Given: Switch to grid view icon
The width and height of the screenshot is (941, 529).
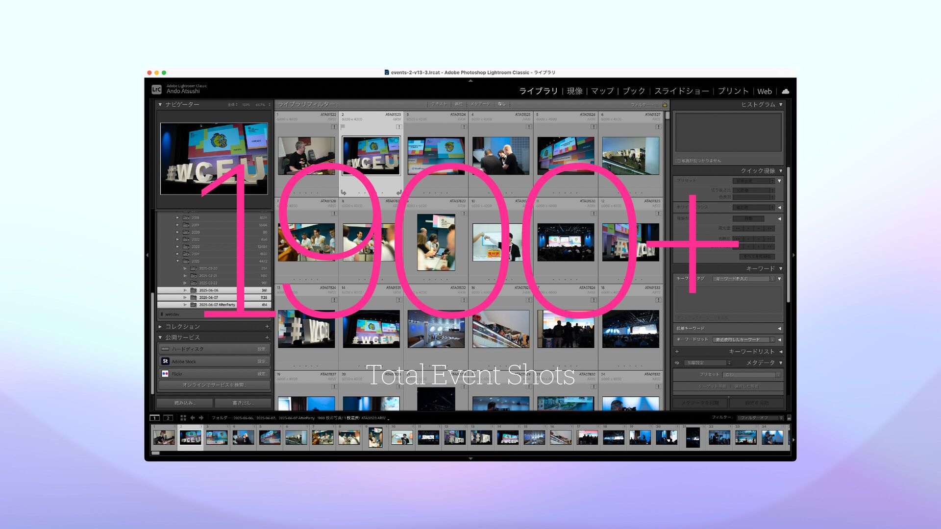Looking at the screenshot, I should tap(183, 418).
